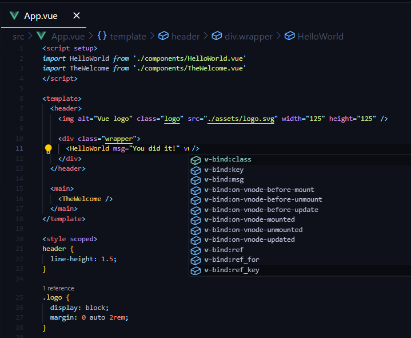The height and width of the screenshot is (338, 411).
Task: Click the cube icon beside div.wrapper breadcrumb
Action: click(217, 36)
